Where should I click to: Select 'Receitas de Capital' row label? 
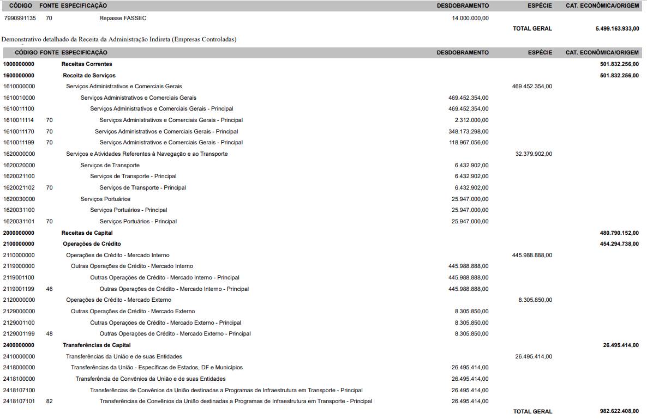pyautogui.click(x=87, y=233)
